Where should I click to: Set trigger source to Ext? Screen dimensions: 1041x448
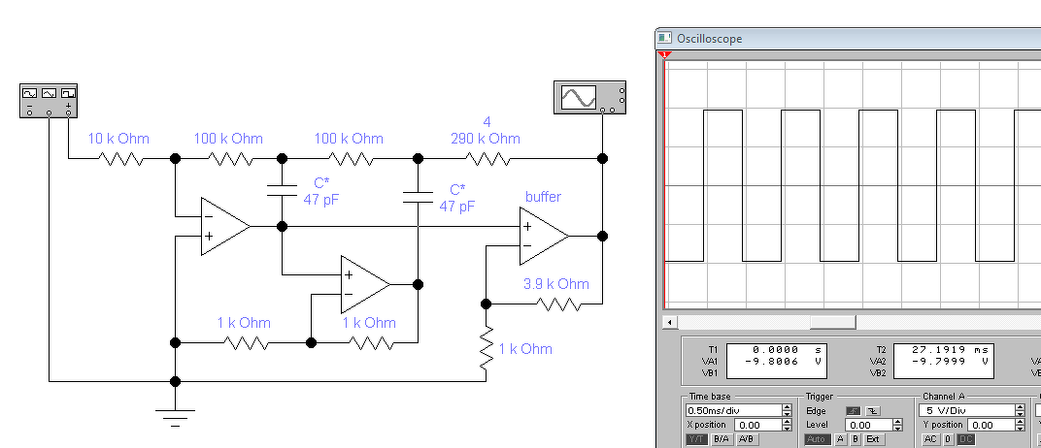[x=874, y=439]
